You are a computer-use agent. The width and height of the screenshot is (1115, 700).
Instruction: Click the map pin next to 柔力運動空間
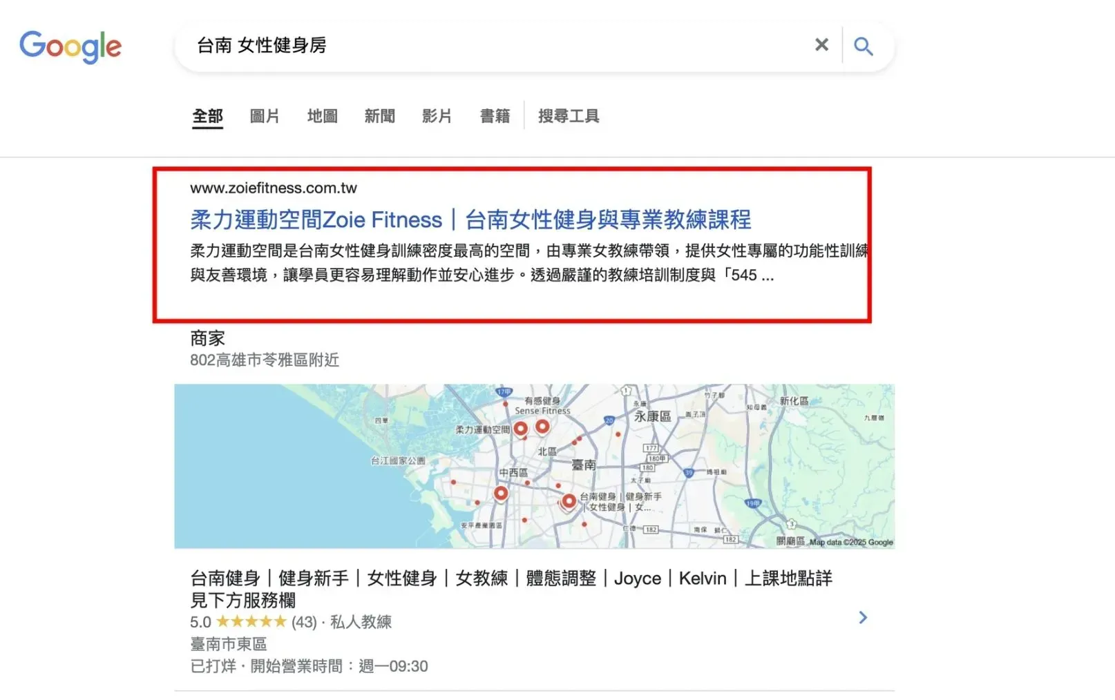pos(521,429)
